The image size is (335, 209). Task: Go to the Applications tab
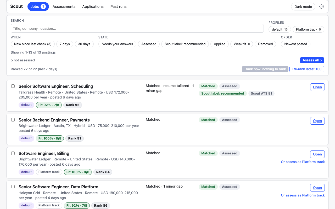click(93, 7)
